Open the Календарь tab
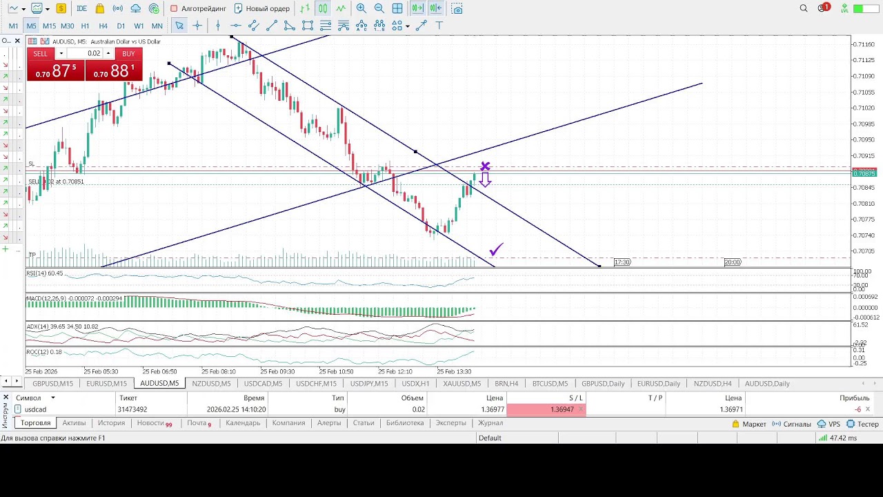This screenshot has height=497, width=883. pos(243,422)
